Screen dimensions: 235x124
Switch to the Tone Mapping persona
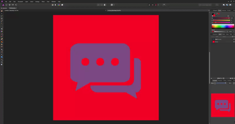point(13,5)
